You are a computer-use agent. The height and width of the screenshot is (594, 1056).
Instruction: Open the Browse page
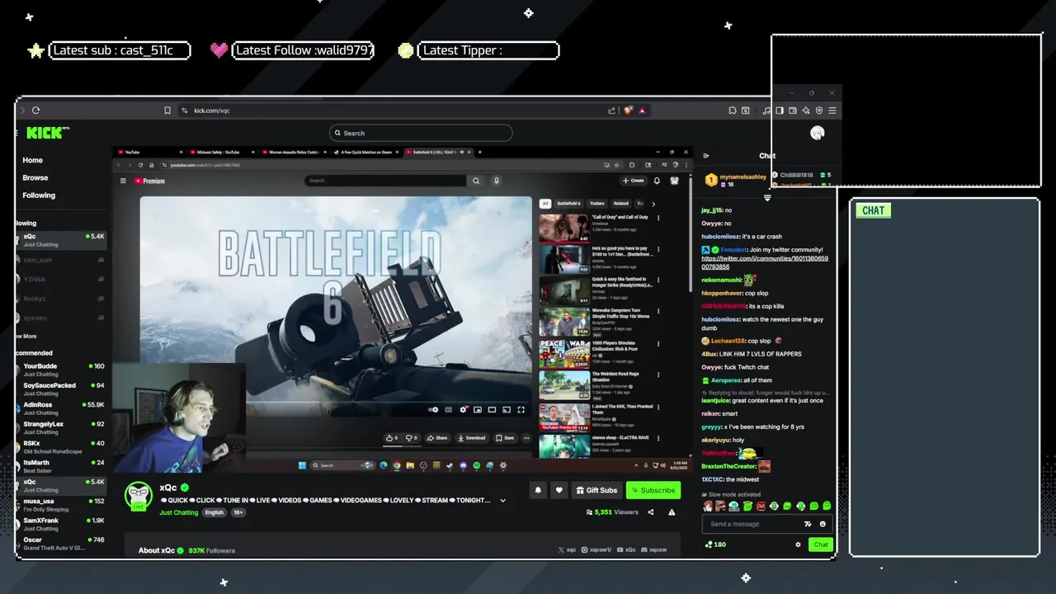click(x=35, y=177)
